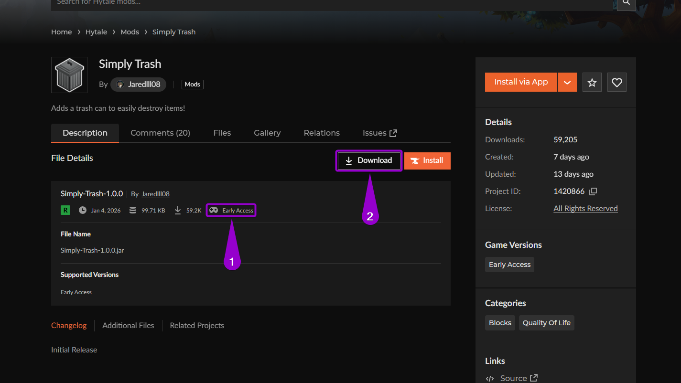
Task: Select the Quality Of Life category tag
Action: tap(546, 322)
